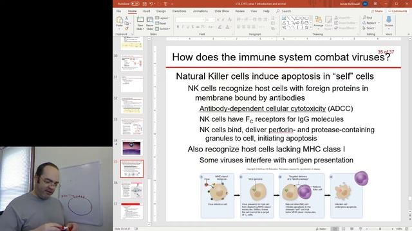The height and width of the screenshot is (231, 412).
Task: Click the Search box in ribbon
Action: [284, 12]
